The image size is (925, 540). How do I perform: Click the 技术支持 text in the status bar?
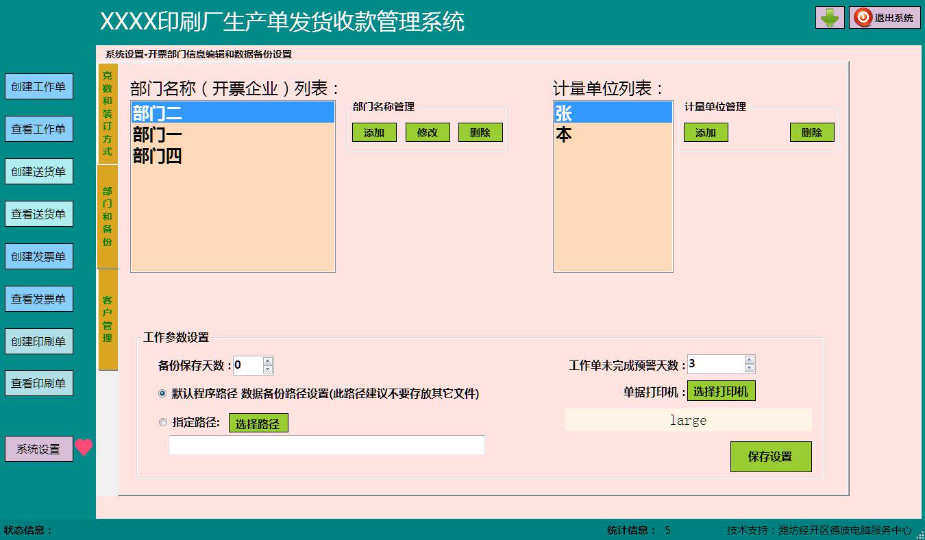819,530
